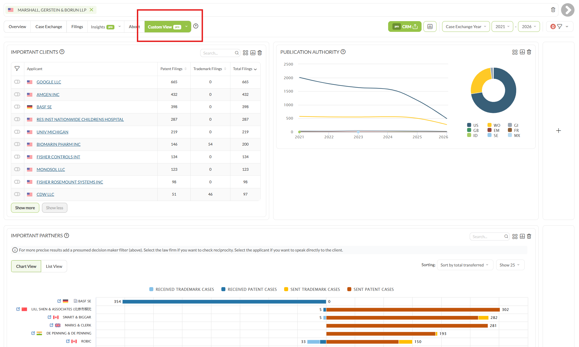This screenshot has height=347, width=579.
Task: Open the external link icon beside BASF SE partner
Action: [x=59, y=301]
